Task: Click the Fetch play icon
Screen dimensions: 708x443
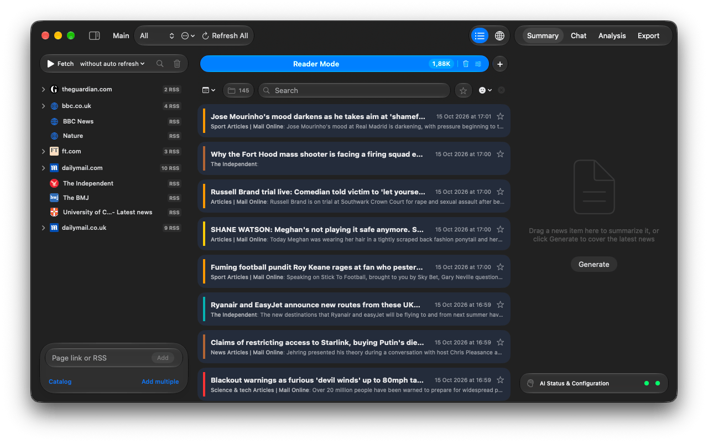Action: (x=50, y=64)
